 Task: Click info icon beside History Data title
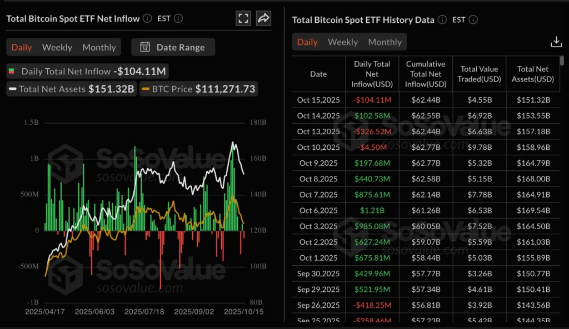tap(442, 20)
